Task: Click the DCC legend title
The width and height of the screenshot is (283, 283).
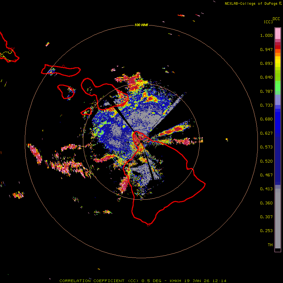Action: pos(276,19)
